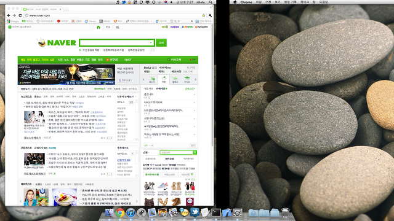394x221 pixels.
Task: Click the green home icon in the Naver top bar
Action: [98, 27]
